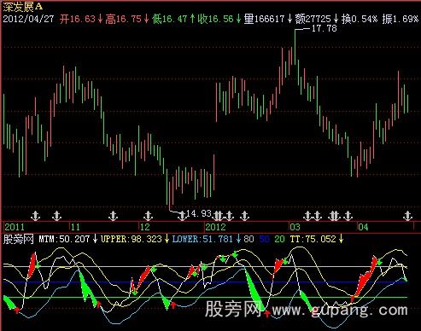Image resolution: width=421 pixels, height=331 pixels.
Task: Click the low price 低16.47
Action: 169,19
